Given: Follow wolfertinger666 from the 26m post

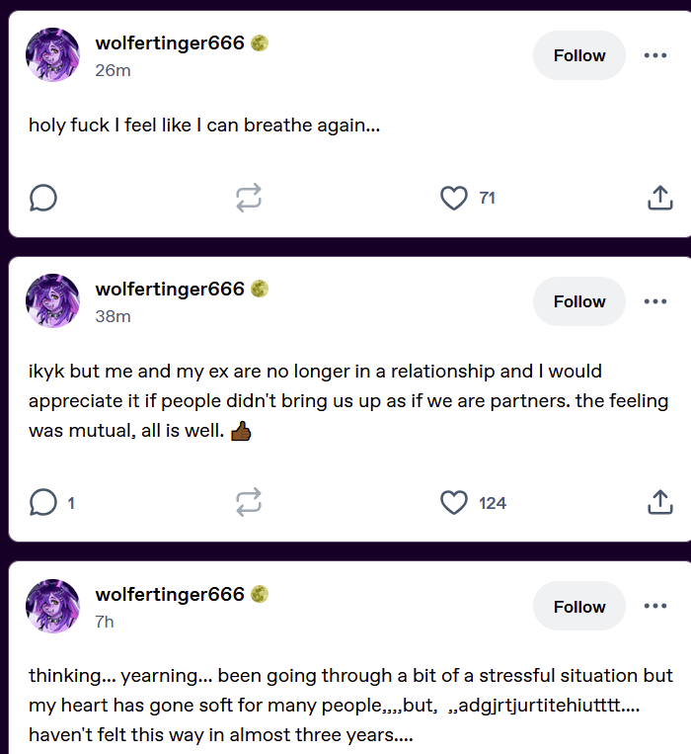Looking at the screenshot, I should click(579, 55).
